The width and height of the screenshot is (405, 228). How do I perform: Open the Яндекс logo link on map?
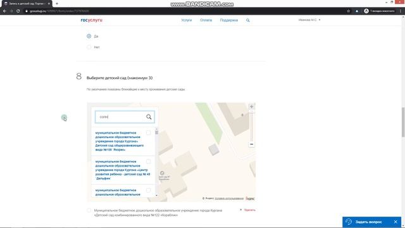(250, 198)
